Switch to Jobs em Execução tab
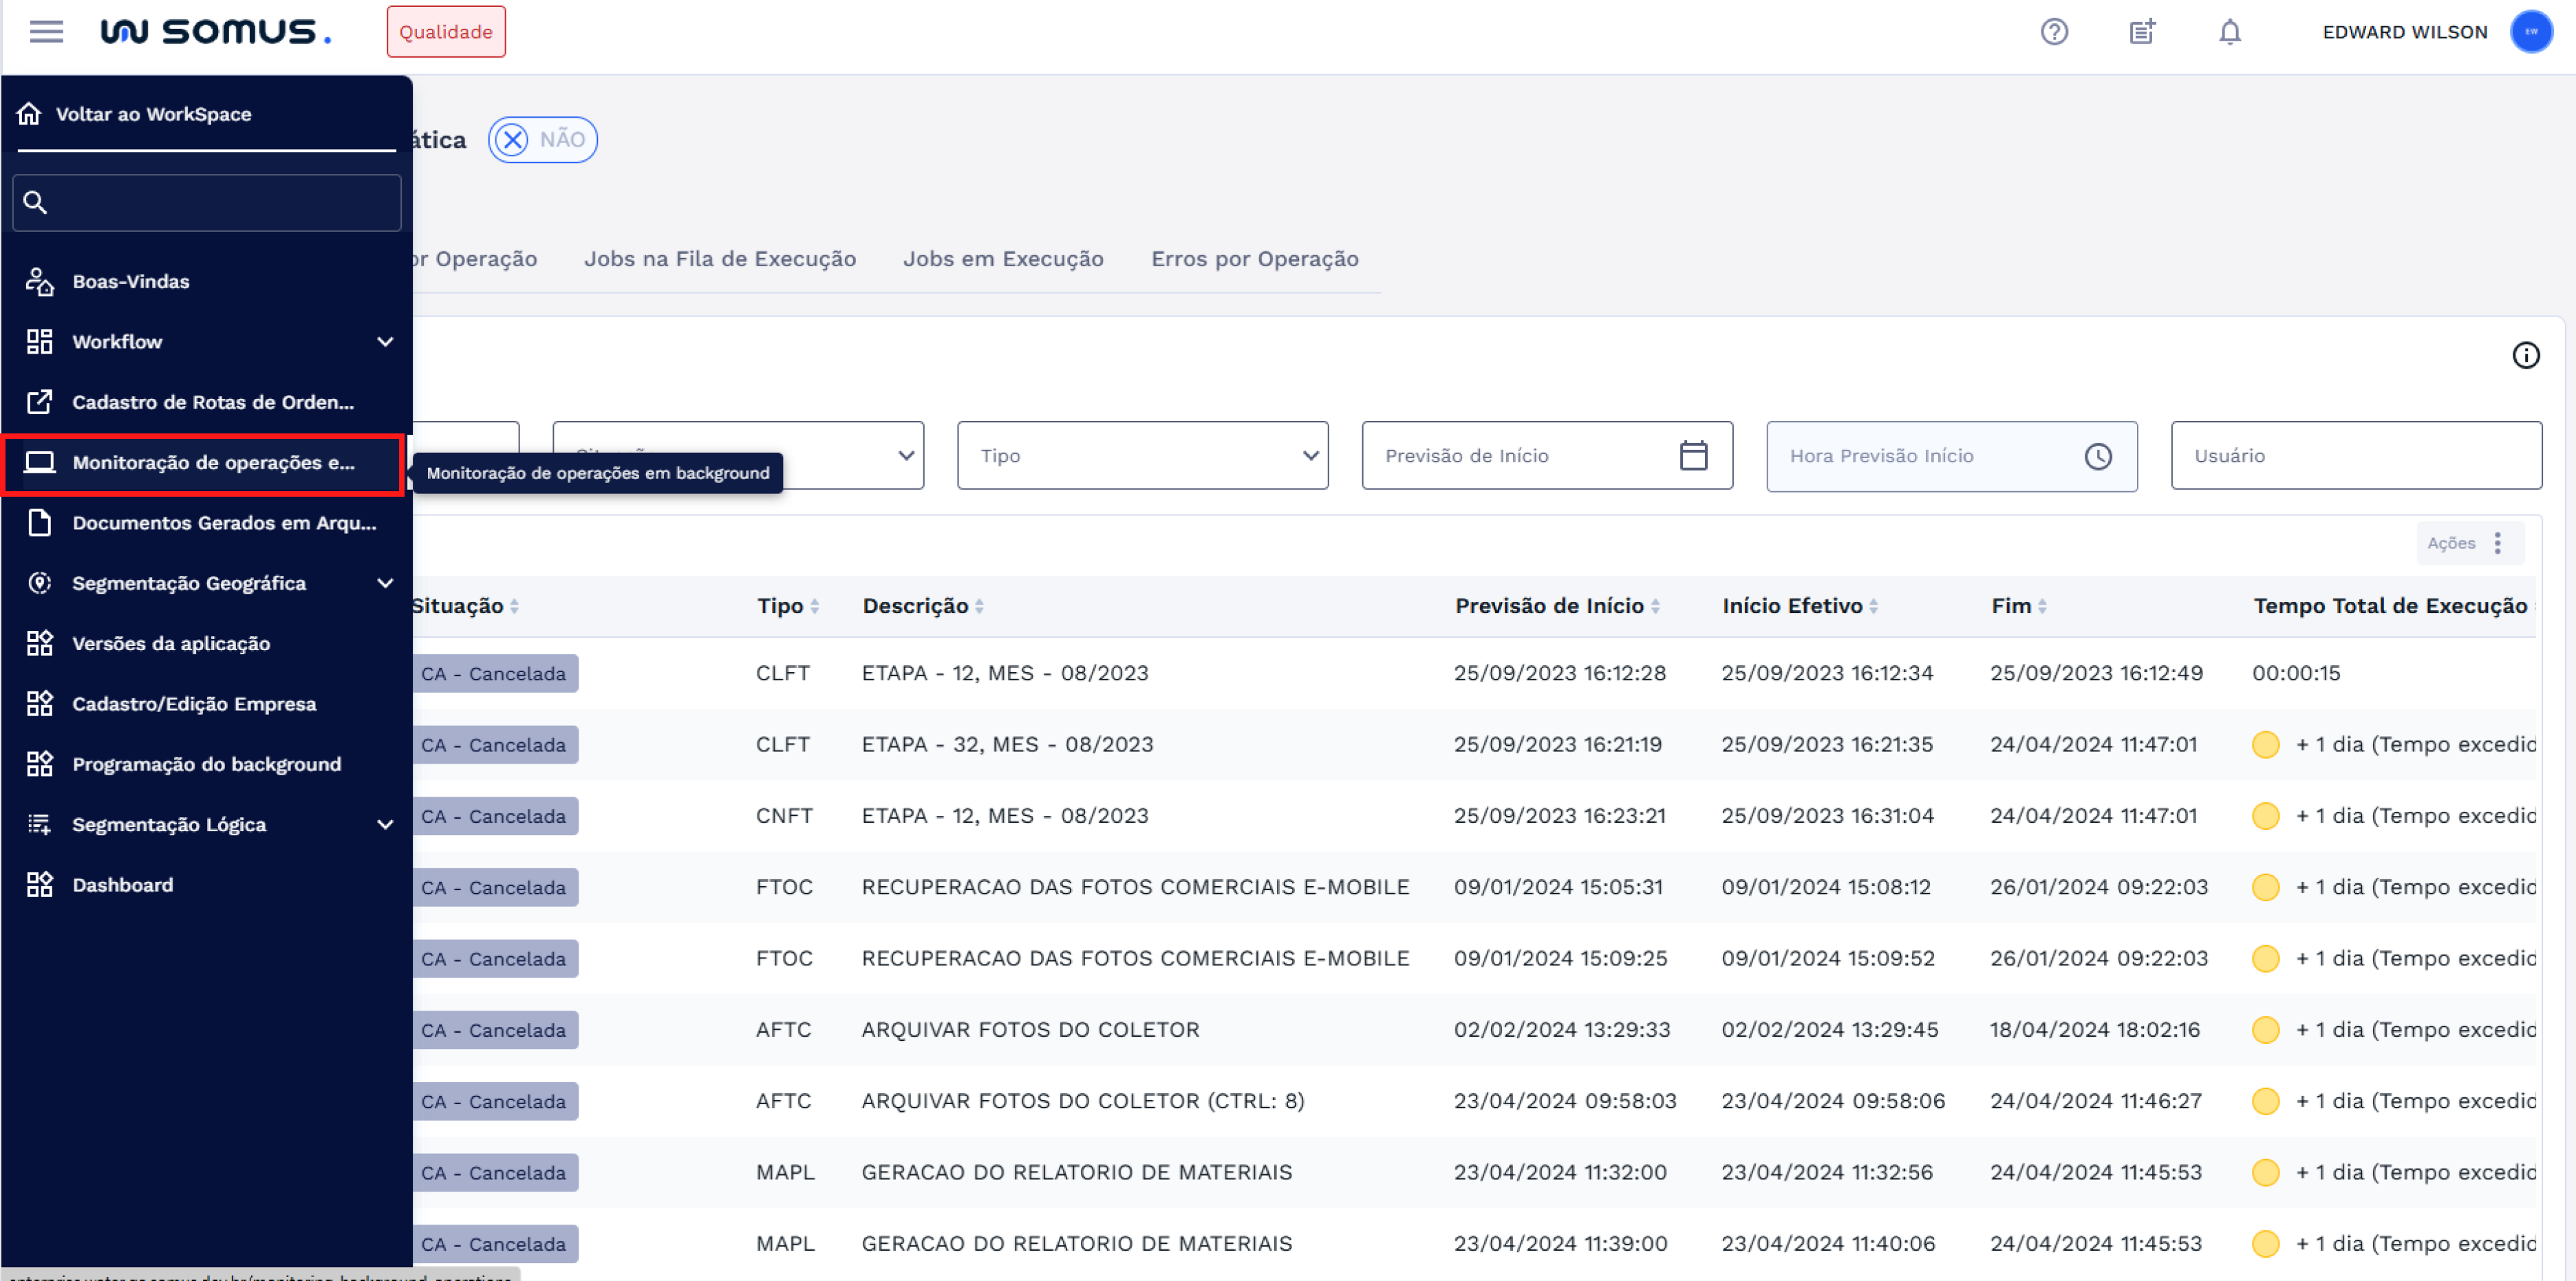The width and height of the screenshot is (2576, 1281). [1003, 259]
